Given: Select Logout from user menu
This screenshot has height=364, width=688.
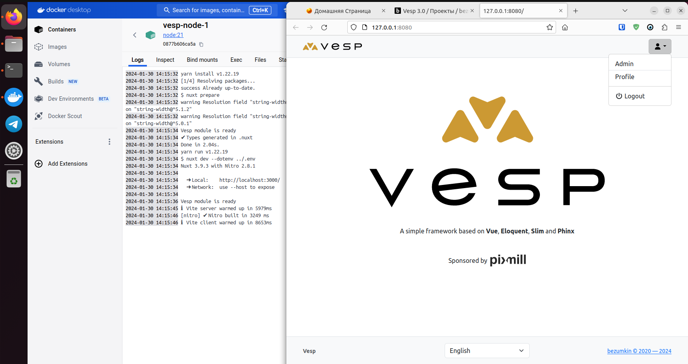Looking at the screenshot, I should 630,96.
